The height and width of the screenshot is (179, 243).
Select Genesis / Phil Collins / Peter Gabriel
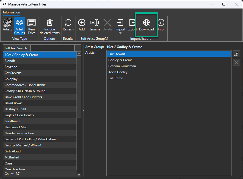[x=40, y=139]
